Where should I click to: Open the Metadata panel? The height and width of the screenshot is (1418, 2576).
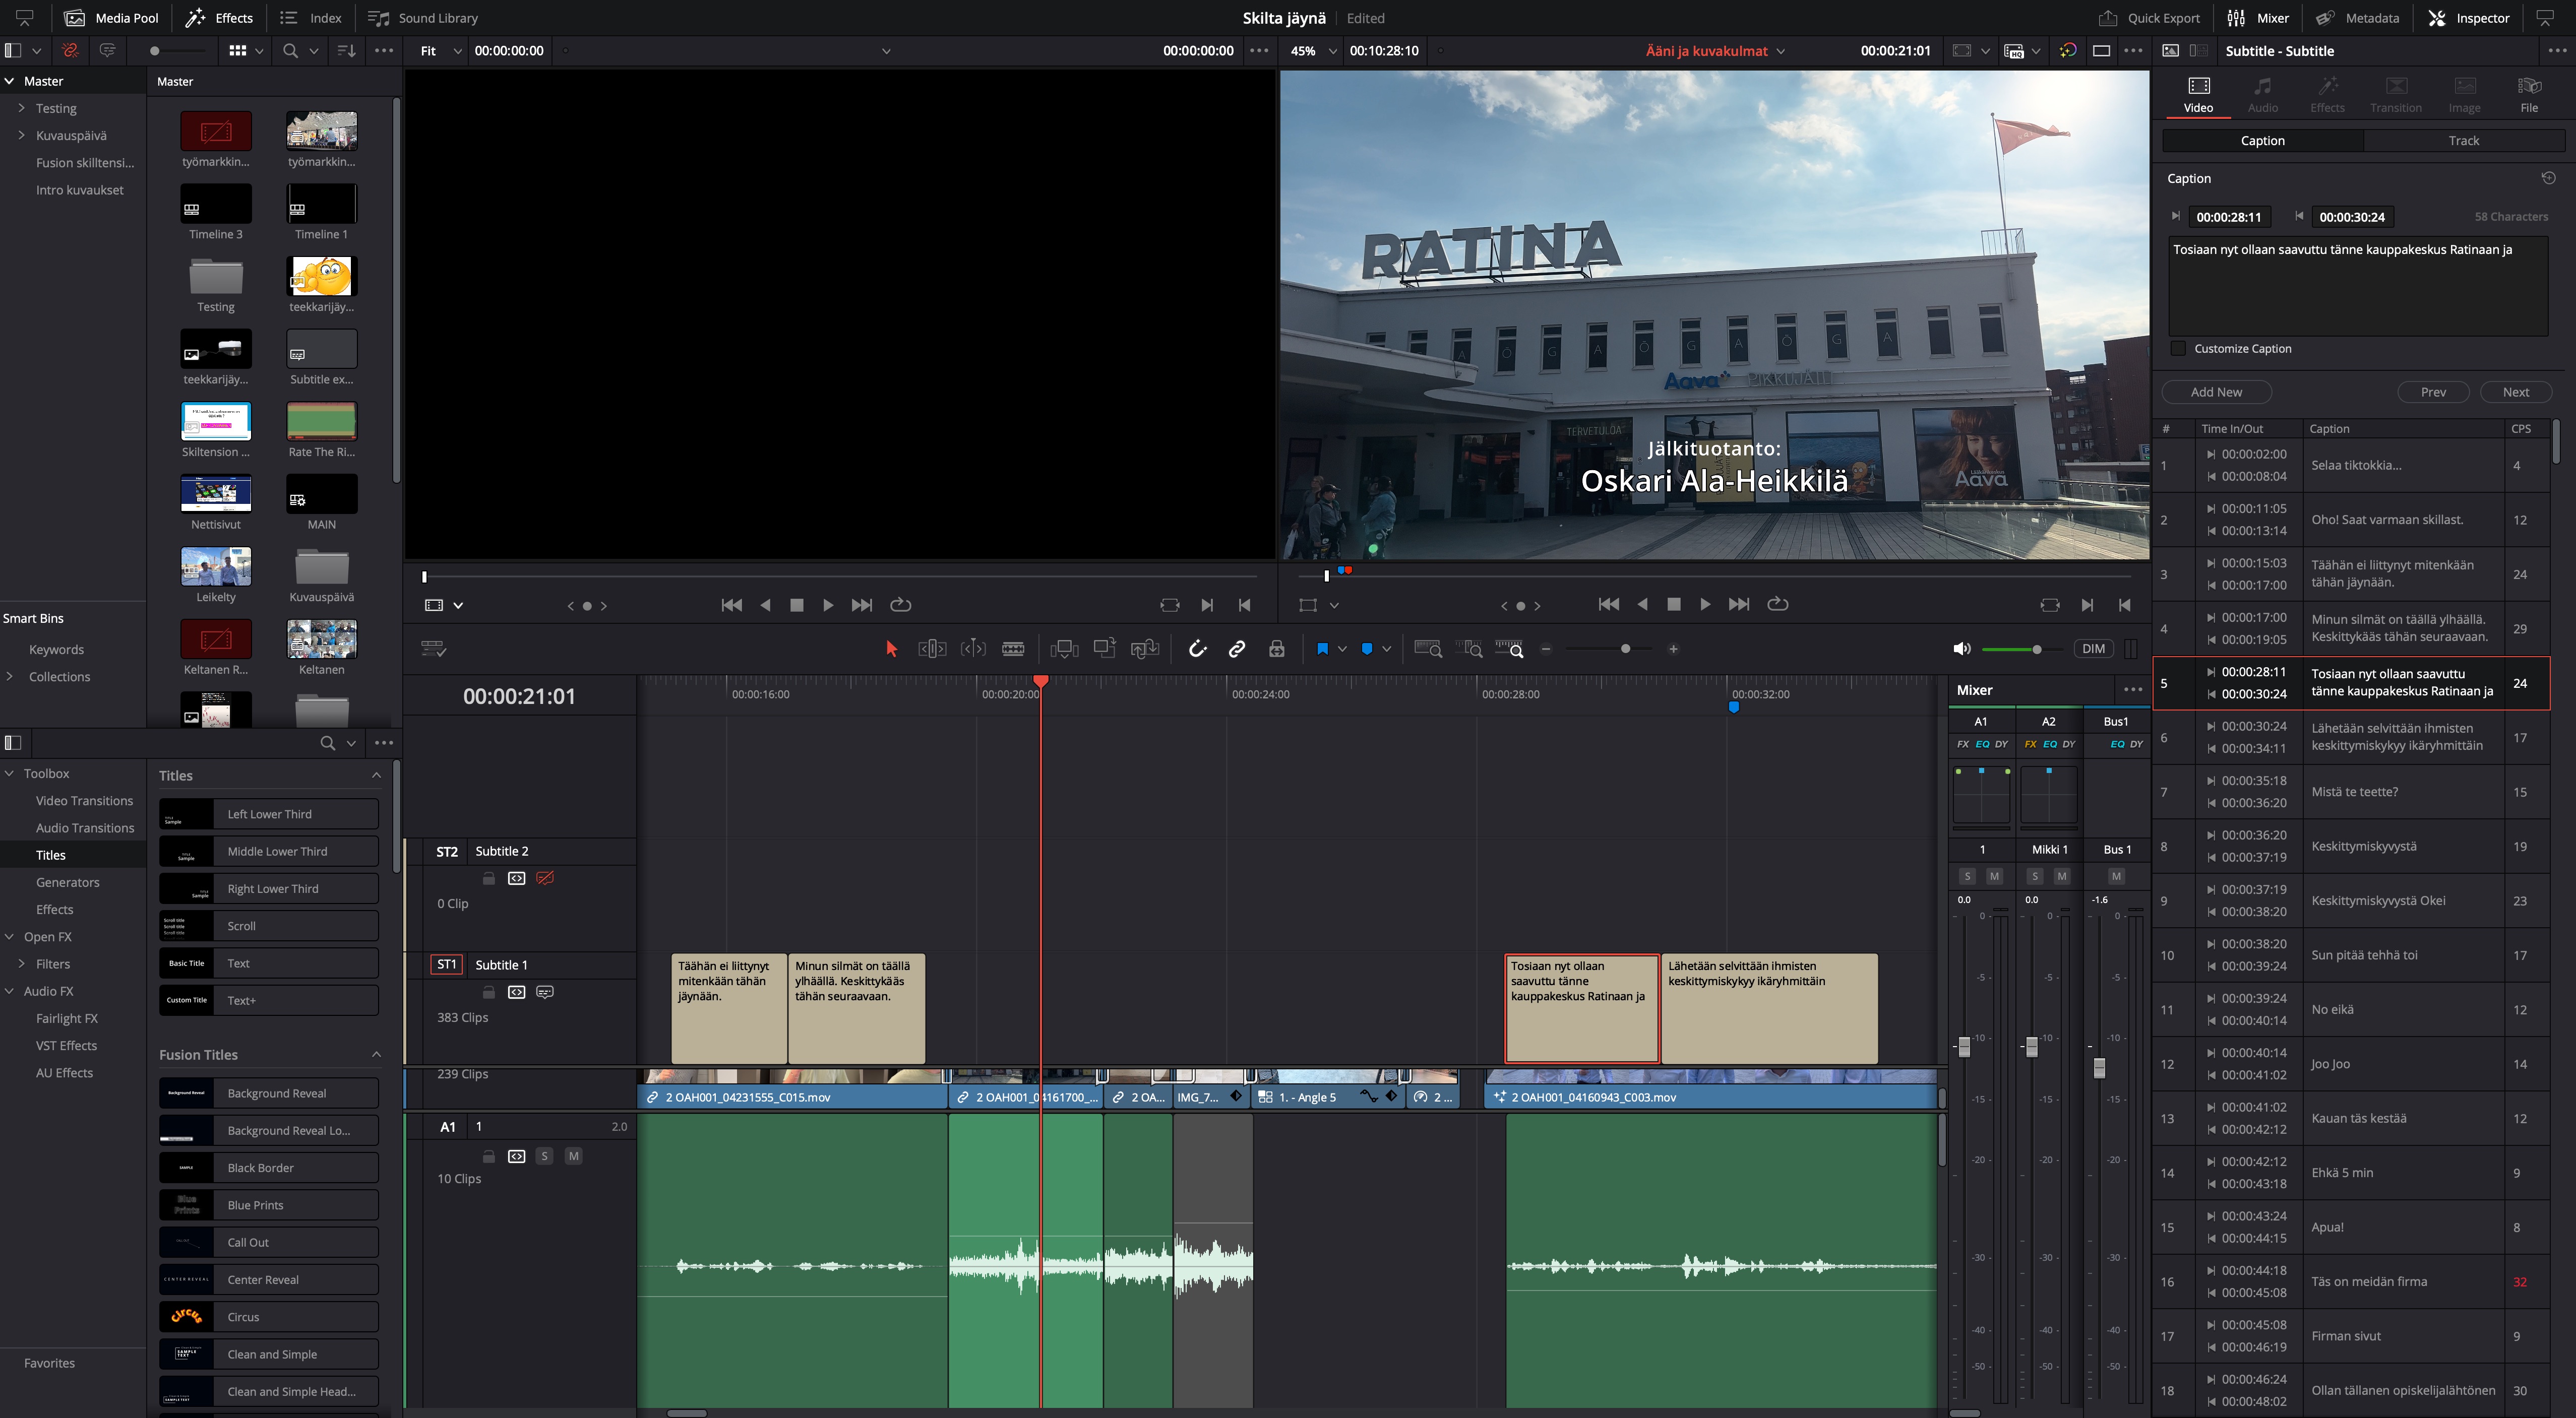pyautogui.click(x=2357, y=18)
